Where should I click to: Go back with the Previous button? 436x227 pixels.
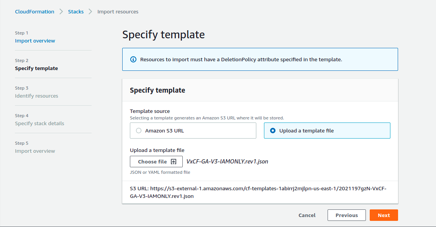pos(346,215)
